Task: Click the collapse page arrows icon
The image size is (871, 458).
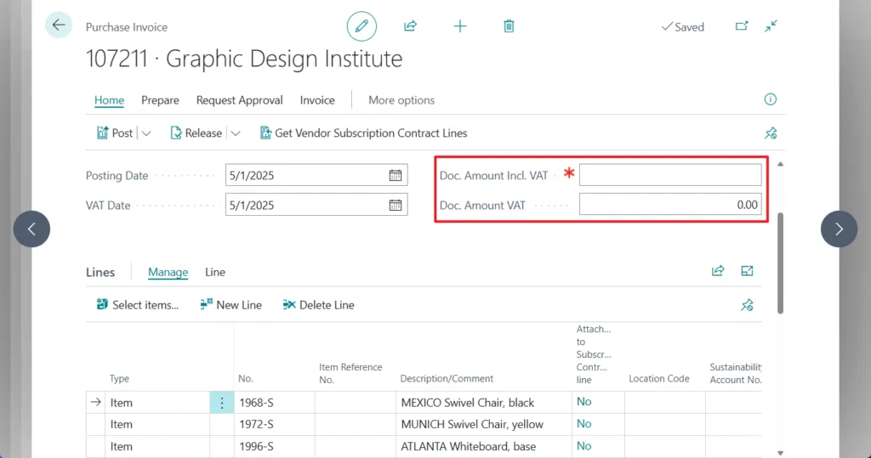Action: coord(771,26)
